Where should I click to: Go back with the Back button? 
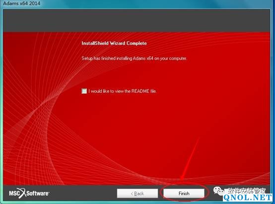[137, 193]
